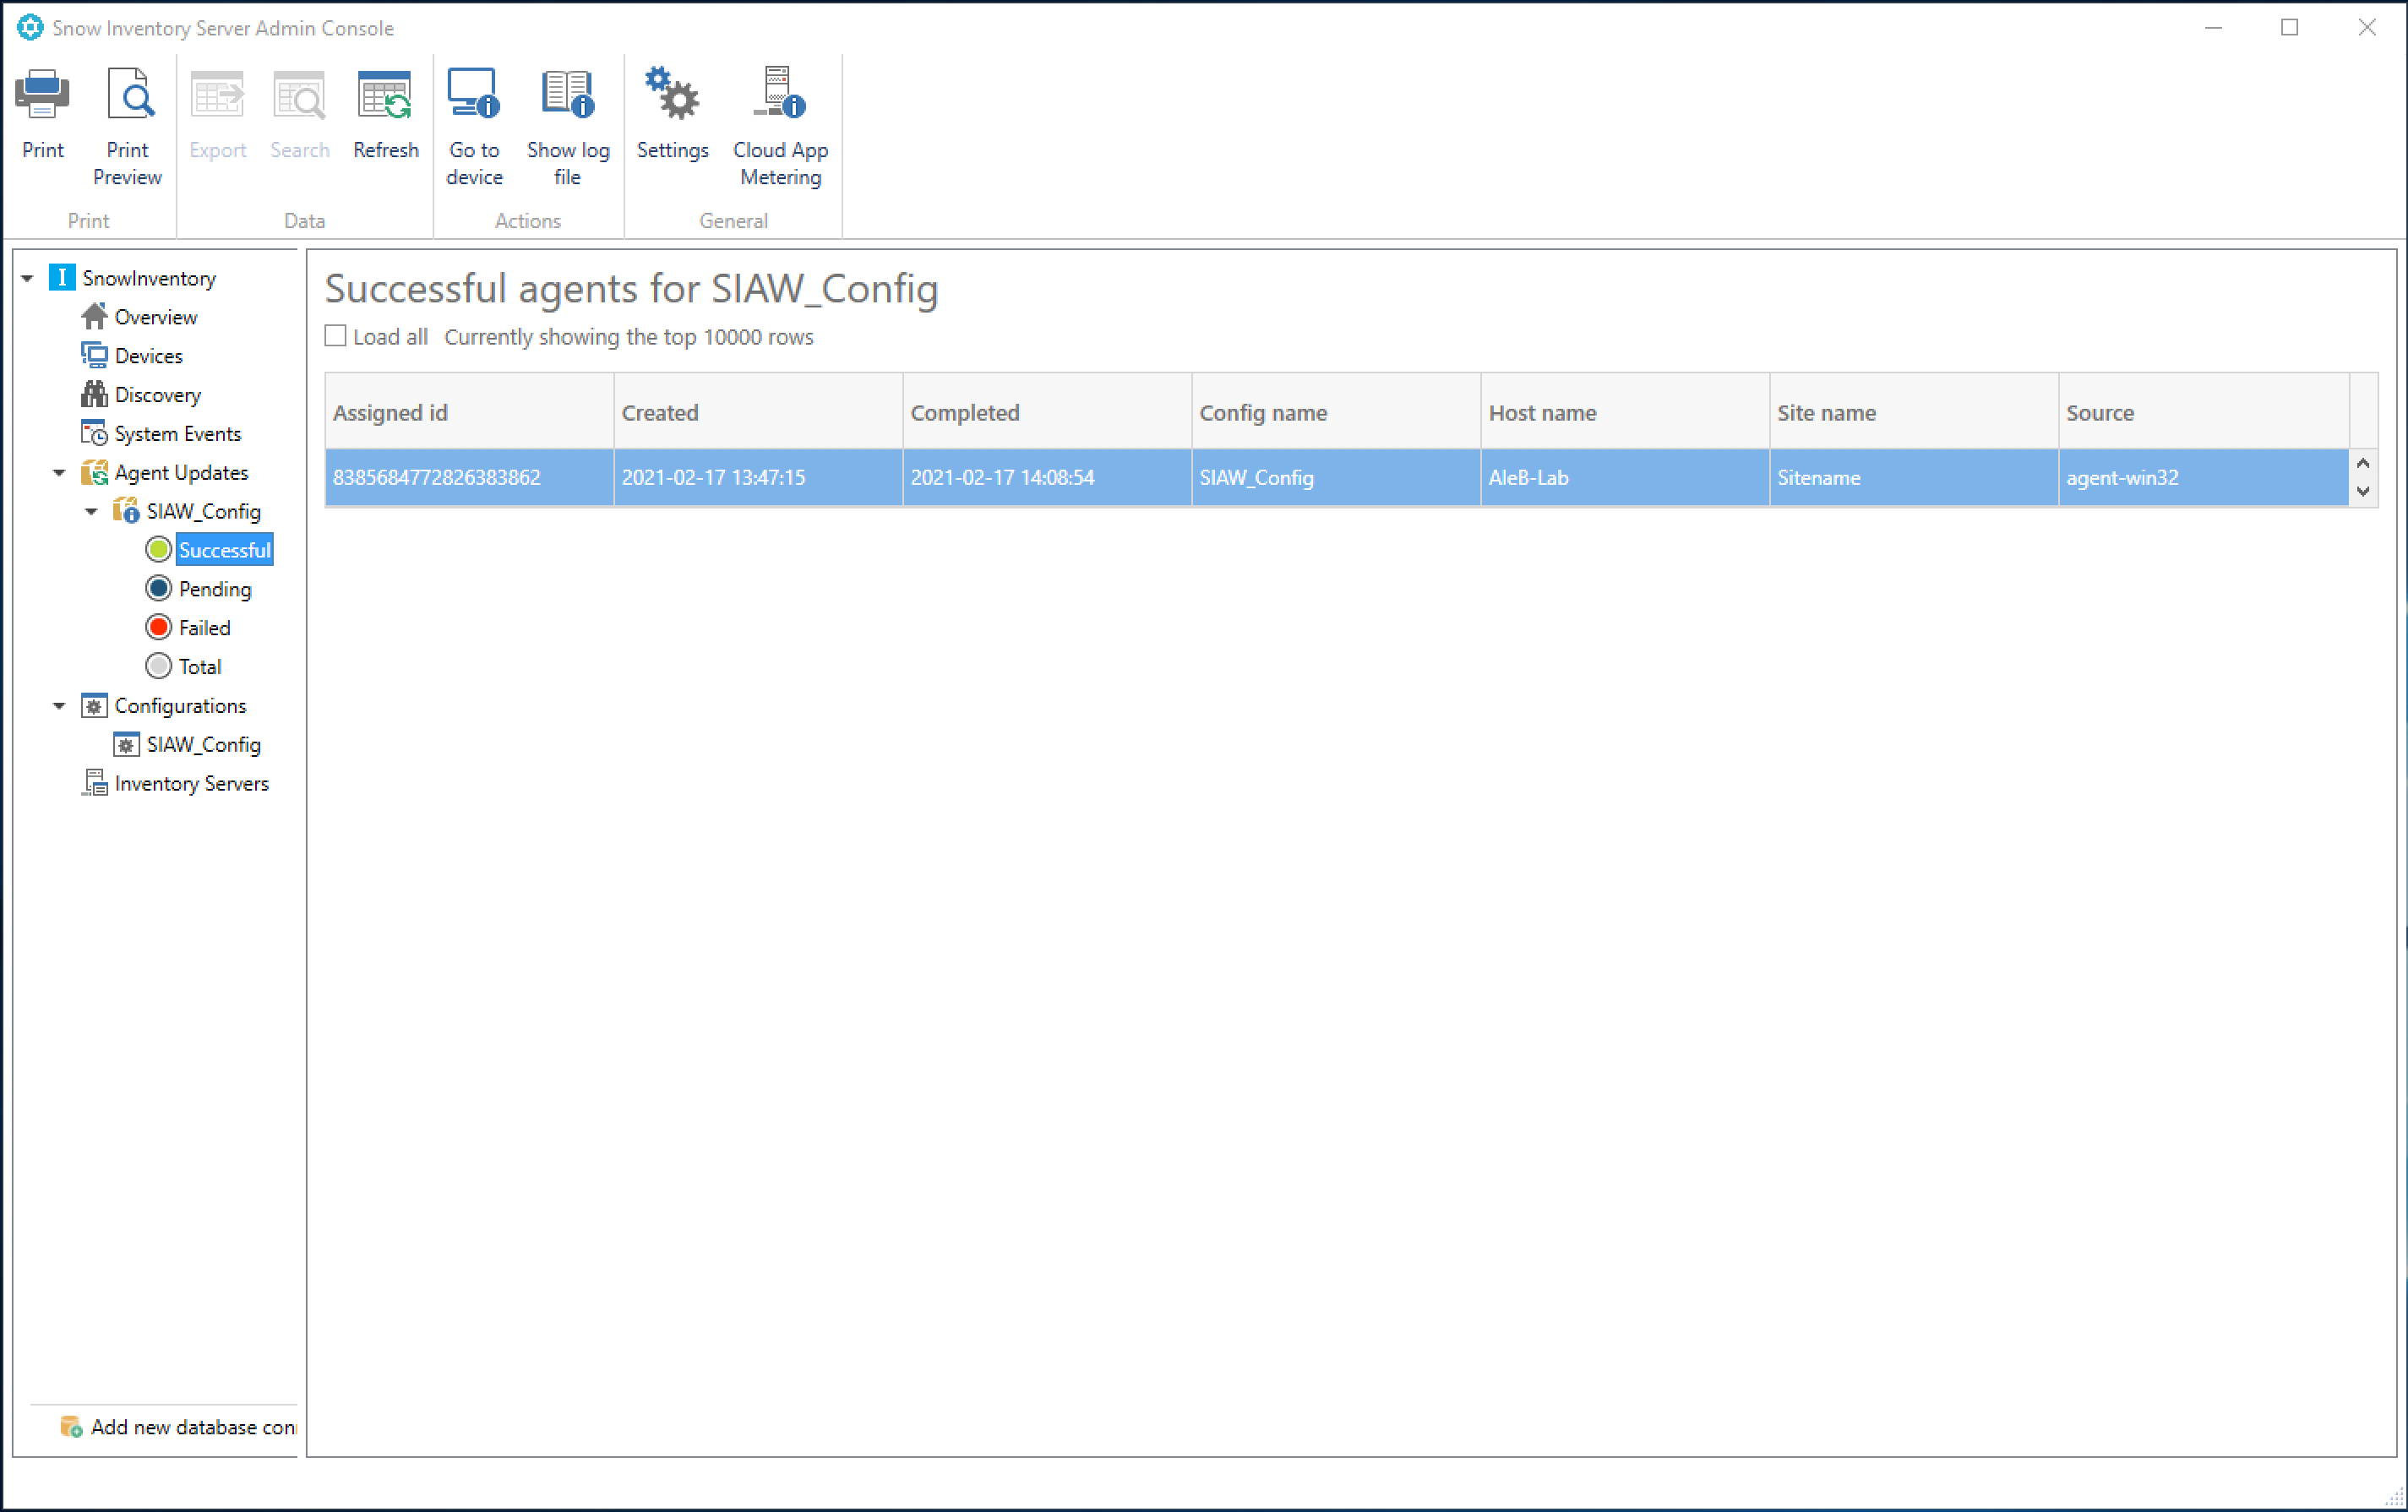Viewport: 2408px width, 1512px height.
Task: Sort by Created column header
Action: [x=758, y=412]
